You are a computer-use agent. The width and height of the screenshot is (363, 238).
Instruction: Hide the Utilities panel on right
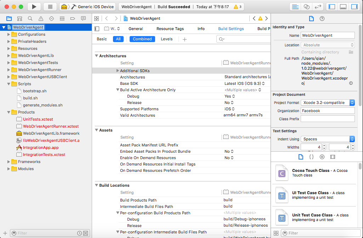pos(354,7)
